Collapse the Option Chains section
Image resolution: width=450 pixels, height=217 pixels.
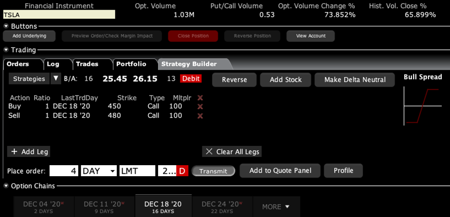(x=6, y=186)
